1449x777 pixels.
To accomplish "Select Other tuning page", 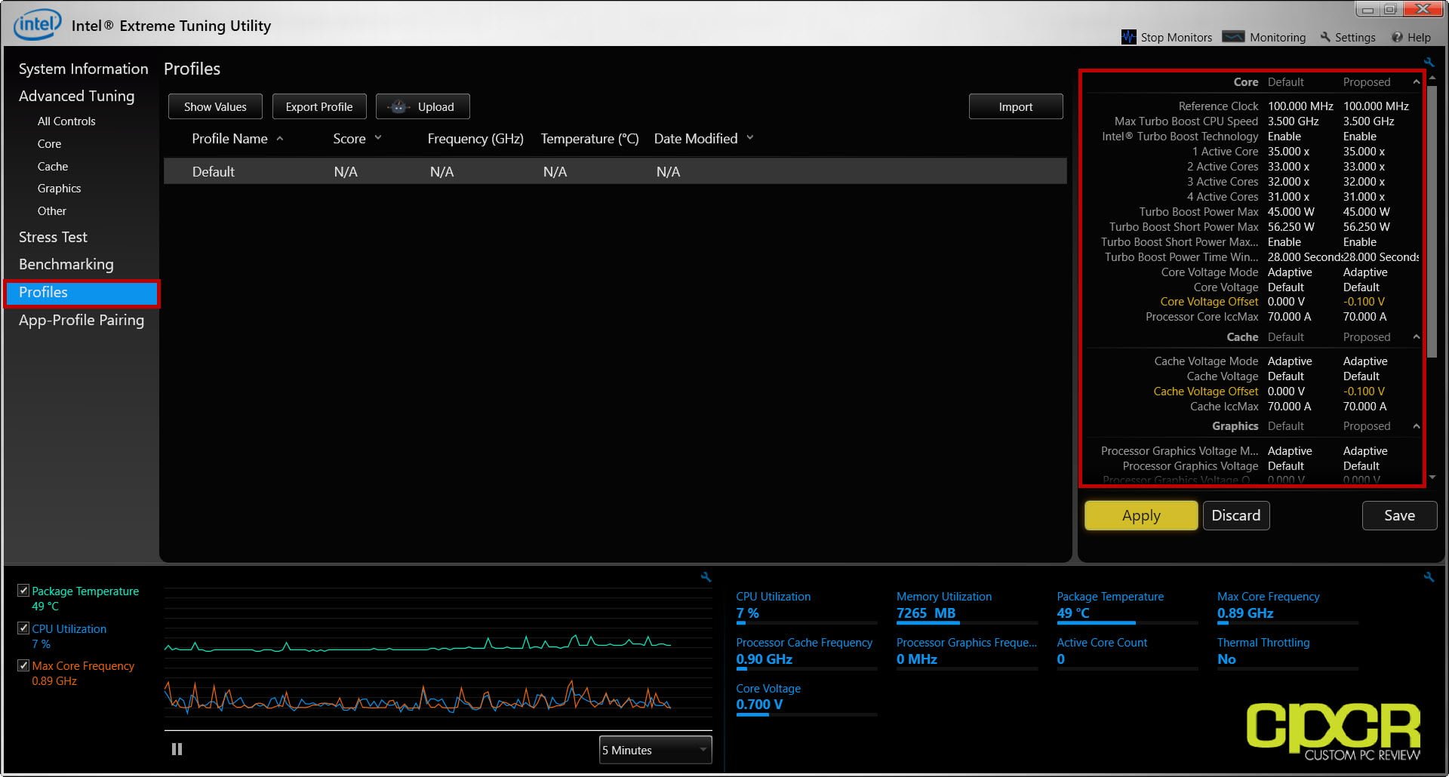I will [x=52, y=210].
